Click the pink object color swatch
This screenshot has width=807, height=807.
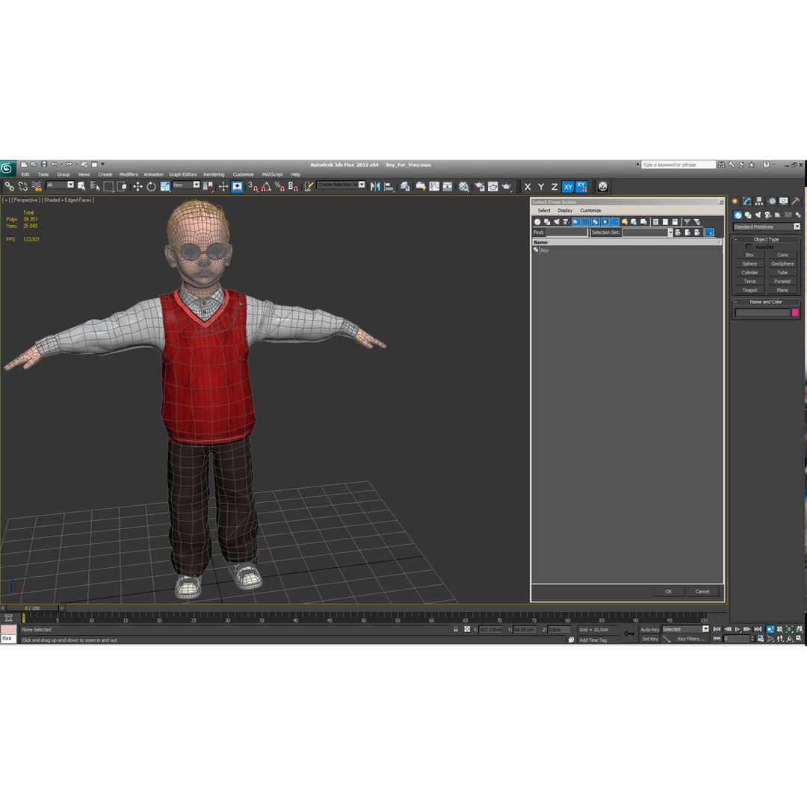tap(794, 312)
